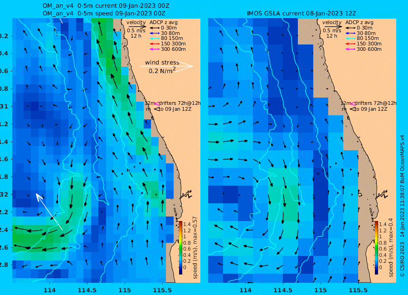Click the 'wind stress' label
This screenshot has height=295, width=408.
[x=162, y=63]
